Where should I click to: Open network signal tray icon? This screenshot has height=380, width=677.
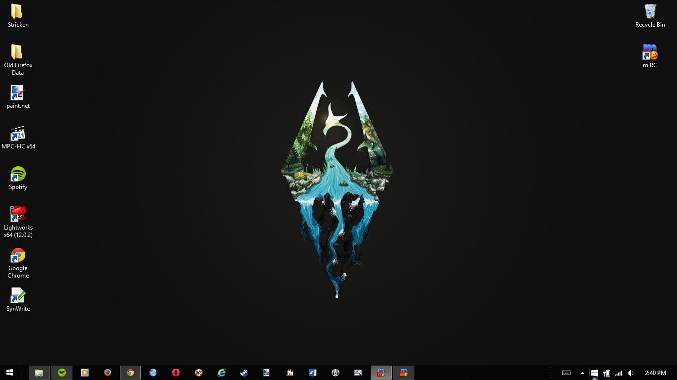pyautogui.click(x=619, y=373)
